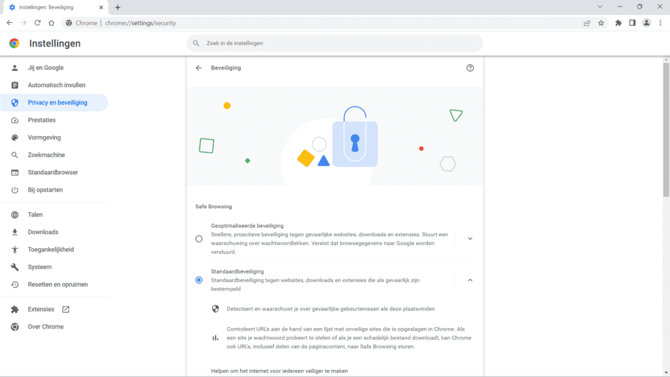Image resolution: width=670 pixels, height=377 pixels.
Task: Go back using the Beveiliging back arrow
Action: (199, 68)
